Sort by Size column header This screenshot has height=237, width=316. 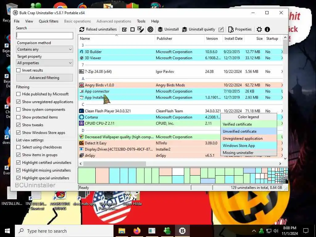(x=254, y=39)
